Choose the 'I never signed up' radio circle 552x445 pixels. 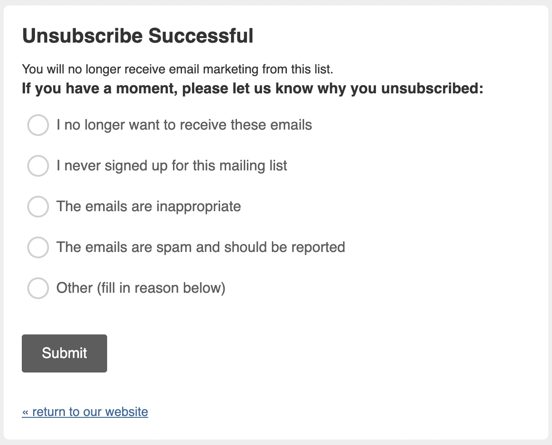coord(38,166)
